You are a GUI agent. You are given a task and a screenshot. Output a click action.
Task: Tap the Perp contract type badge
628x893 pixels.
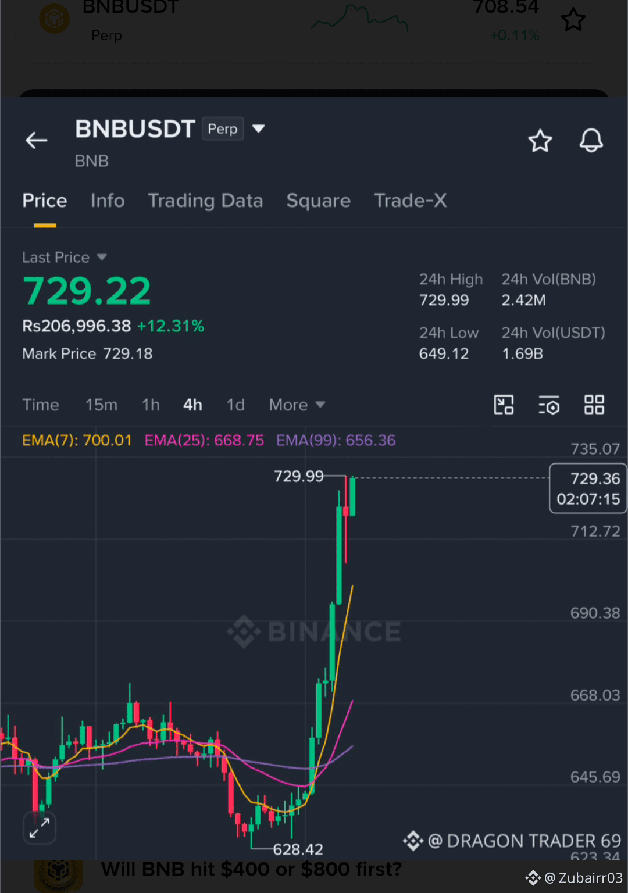(x=223, y=128)
